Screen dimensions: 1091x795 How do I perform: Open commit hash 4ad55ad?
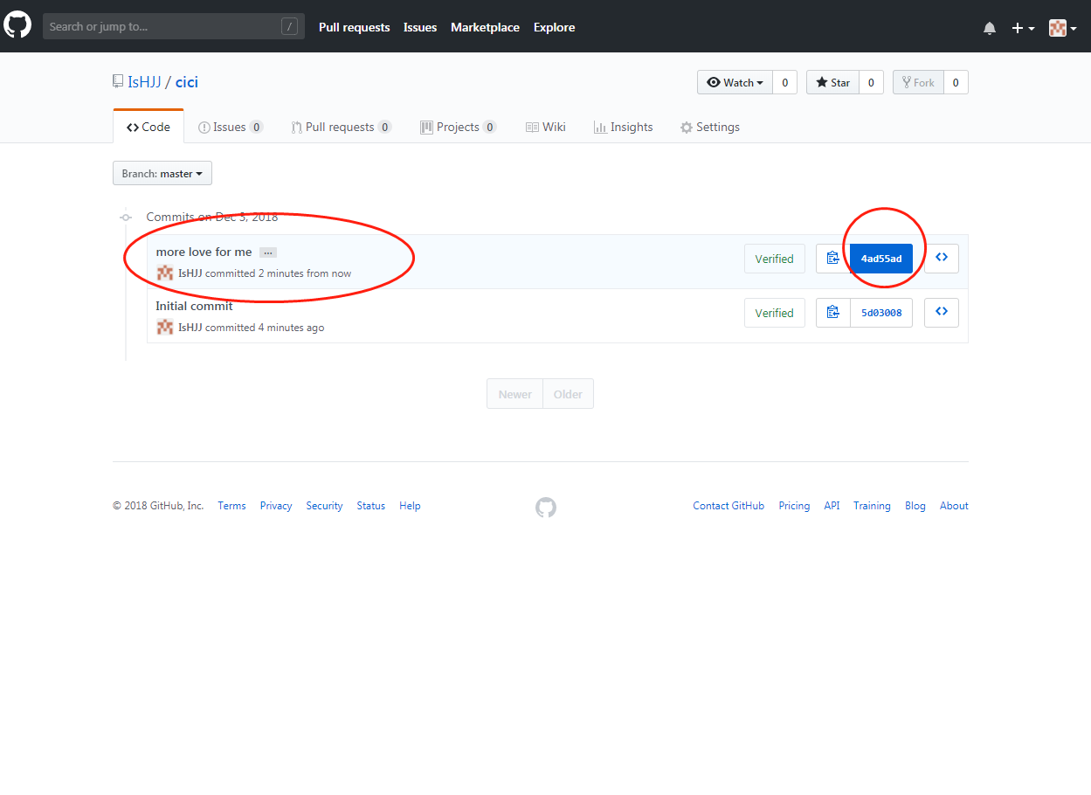[881, 259]
